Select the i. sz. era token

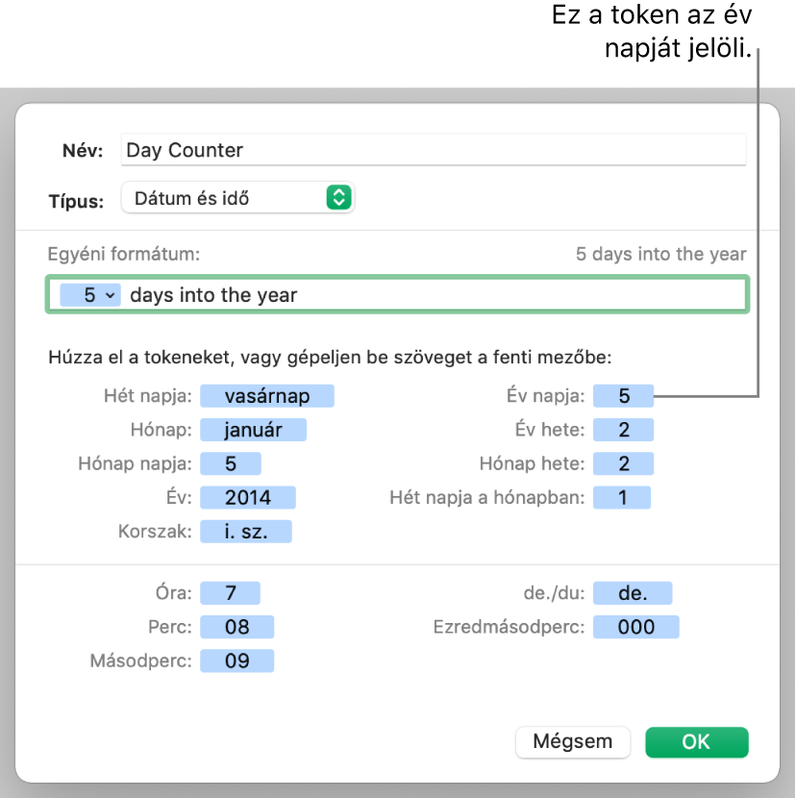click(x=246, y=532)
